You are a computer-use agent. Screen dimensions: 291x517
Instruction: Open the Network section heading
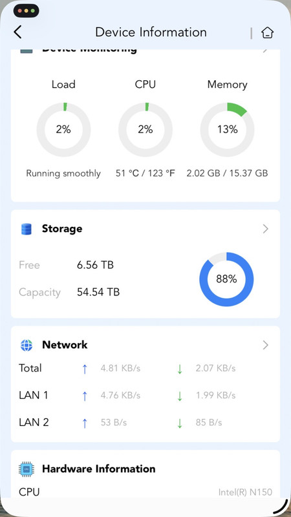point(65,345)
